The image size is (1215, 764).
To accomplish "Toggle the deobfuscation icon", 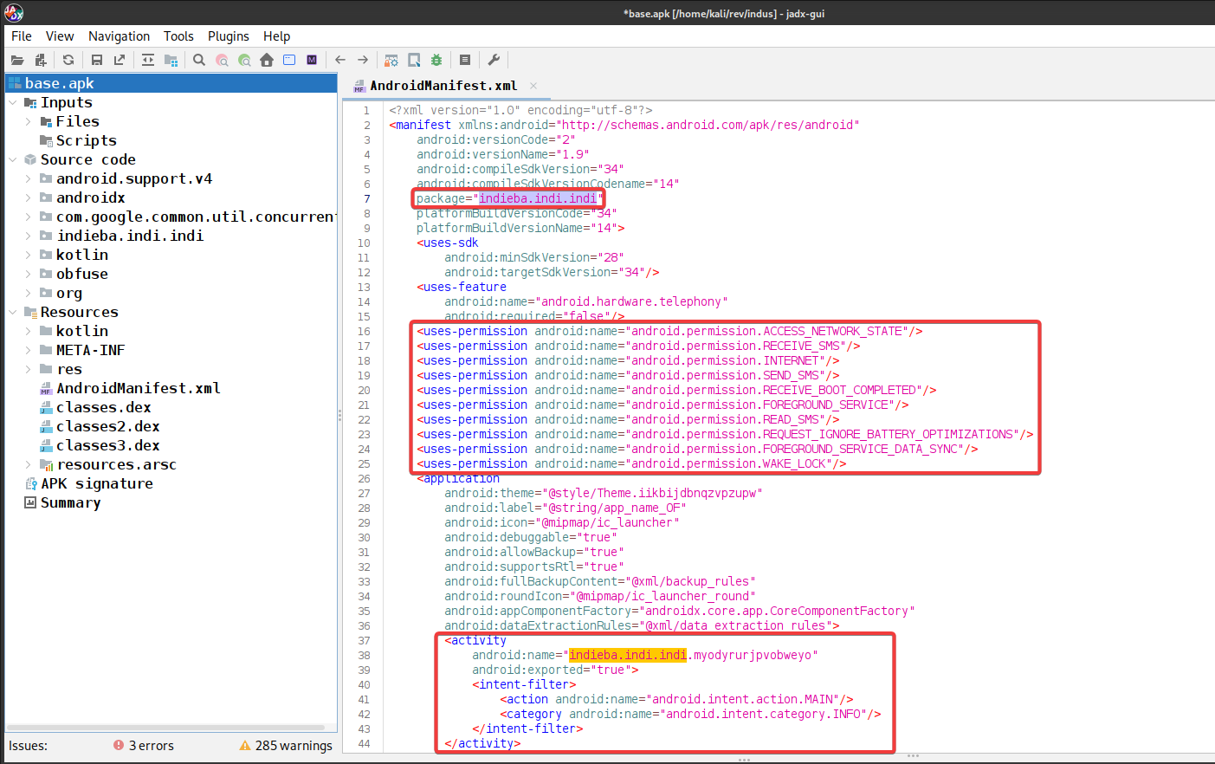I will click(391, 60).
